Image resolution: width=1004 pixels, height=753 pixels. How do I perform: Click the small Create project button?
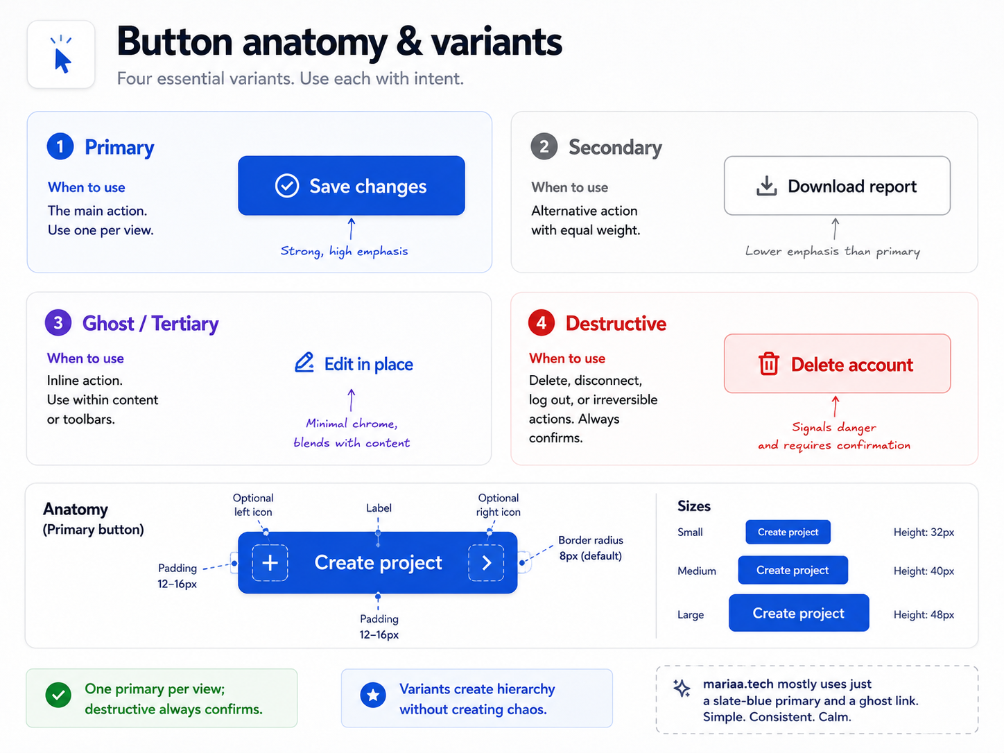788,532
